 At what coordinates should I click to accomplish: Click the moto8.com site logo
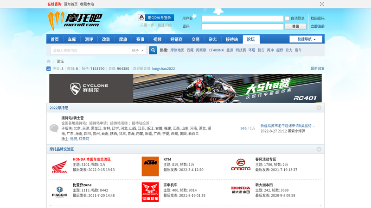tap(75, 21)
